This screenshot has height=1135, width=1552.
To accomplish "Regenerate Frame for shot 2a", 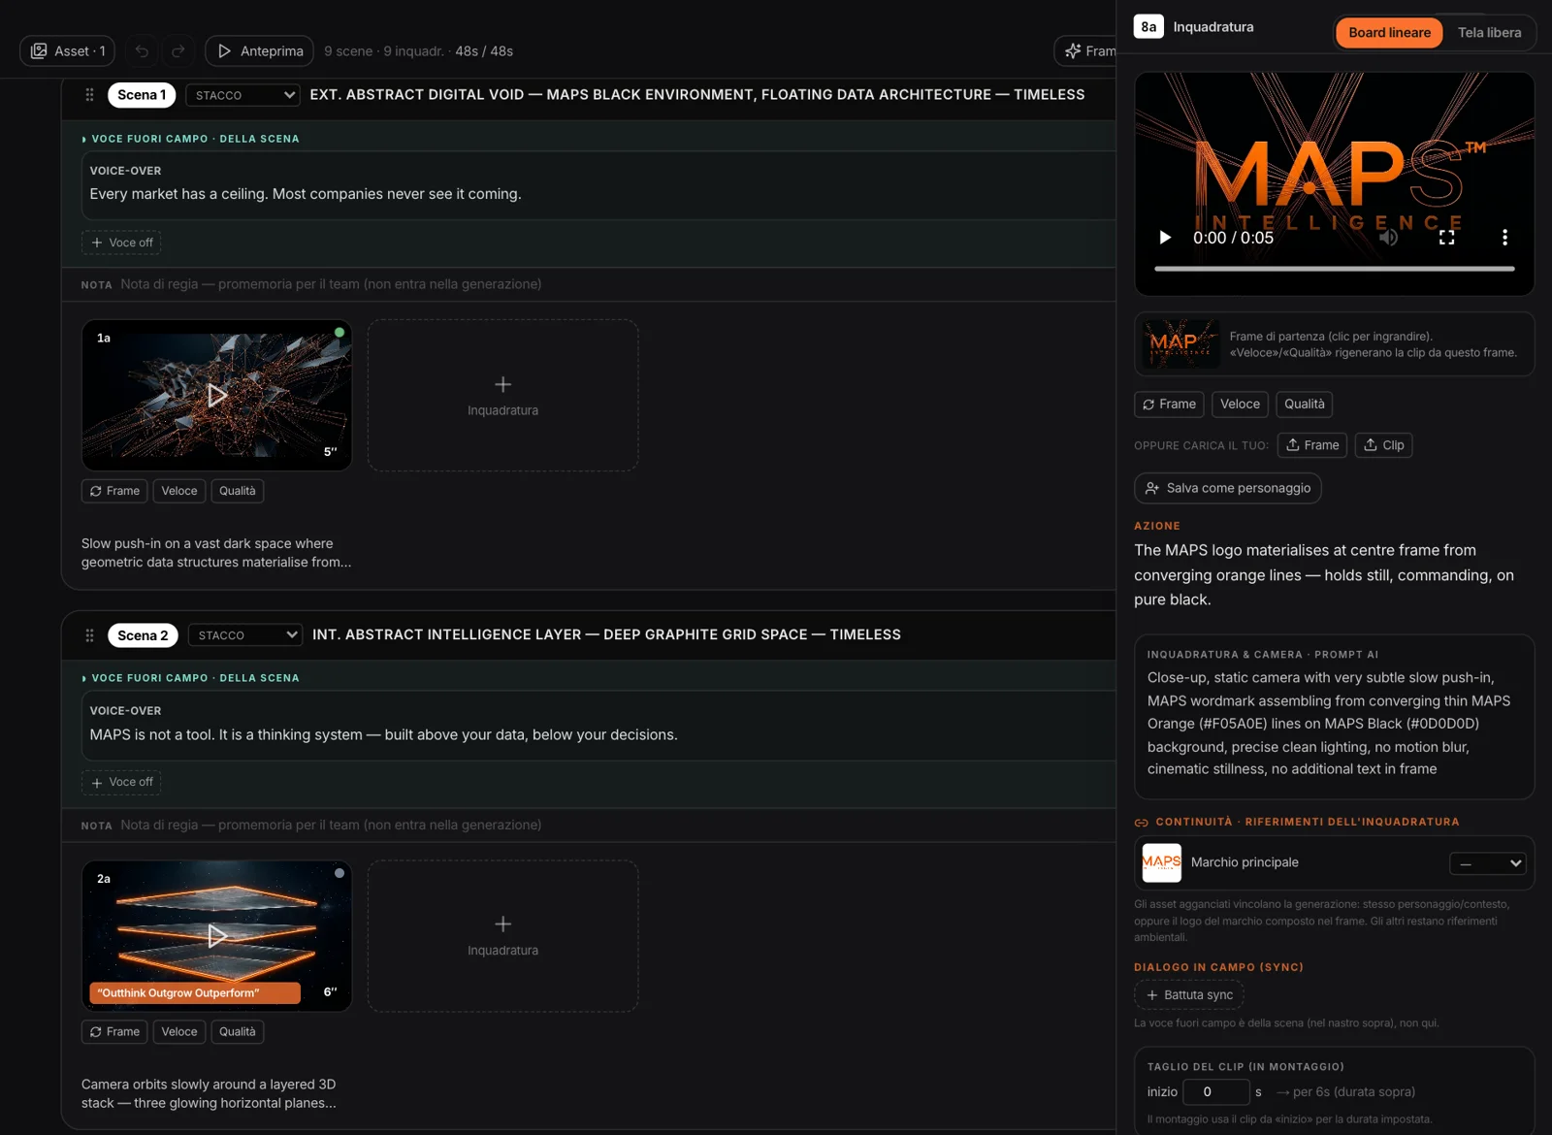I will pyautogui.click(x=114, y=1031).
